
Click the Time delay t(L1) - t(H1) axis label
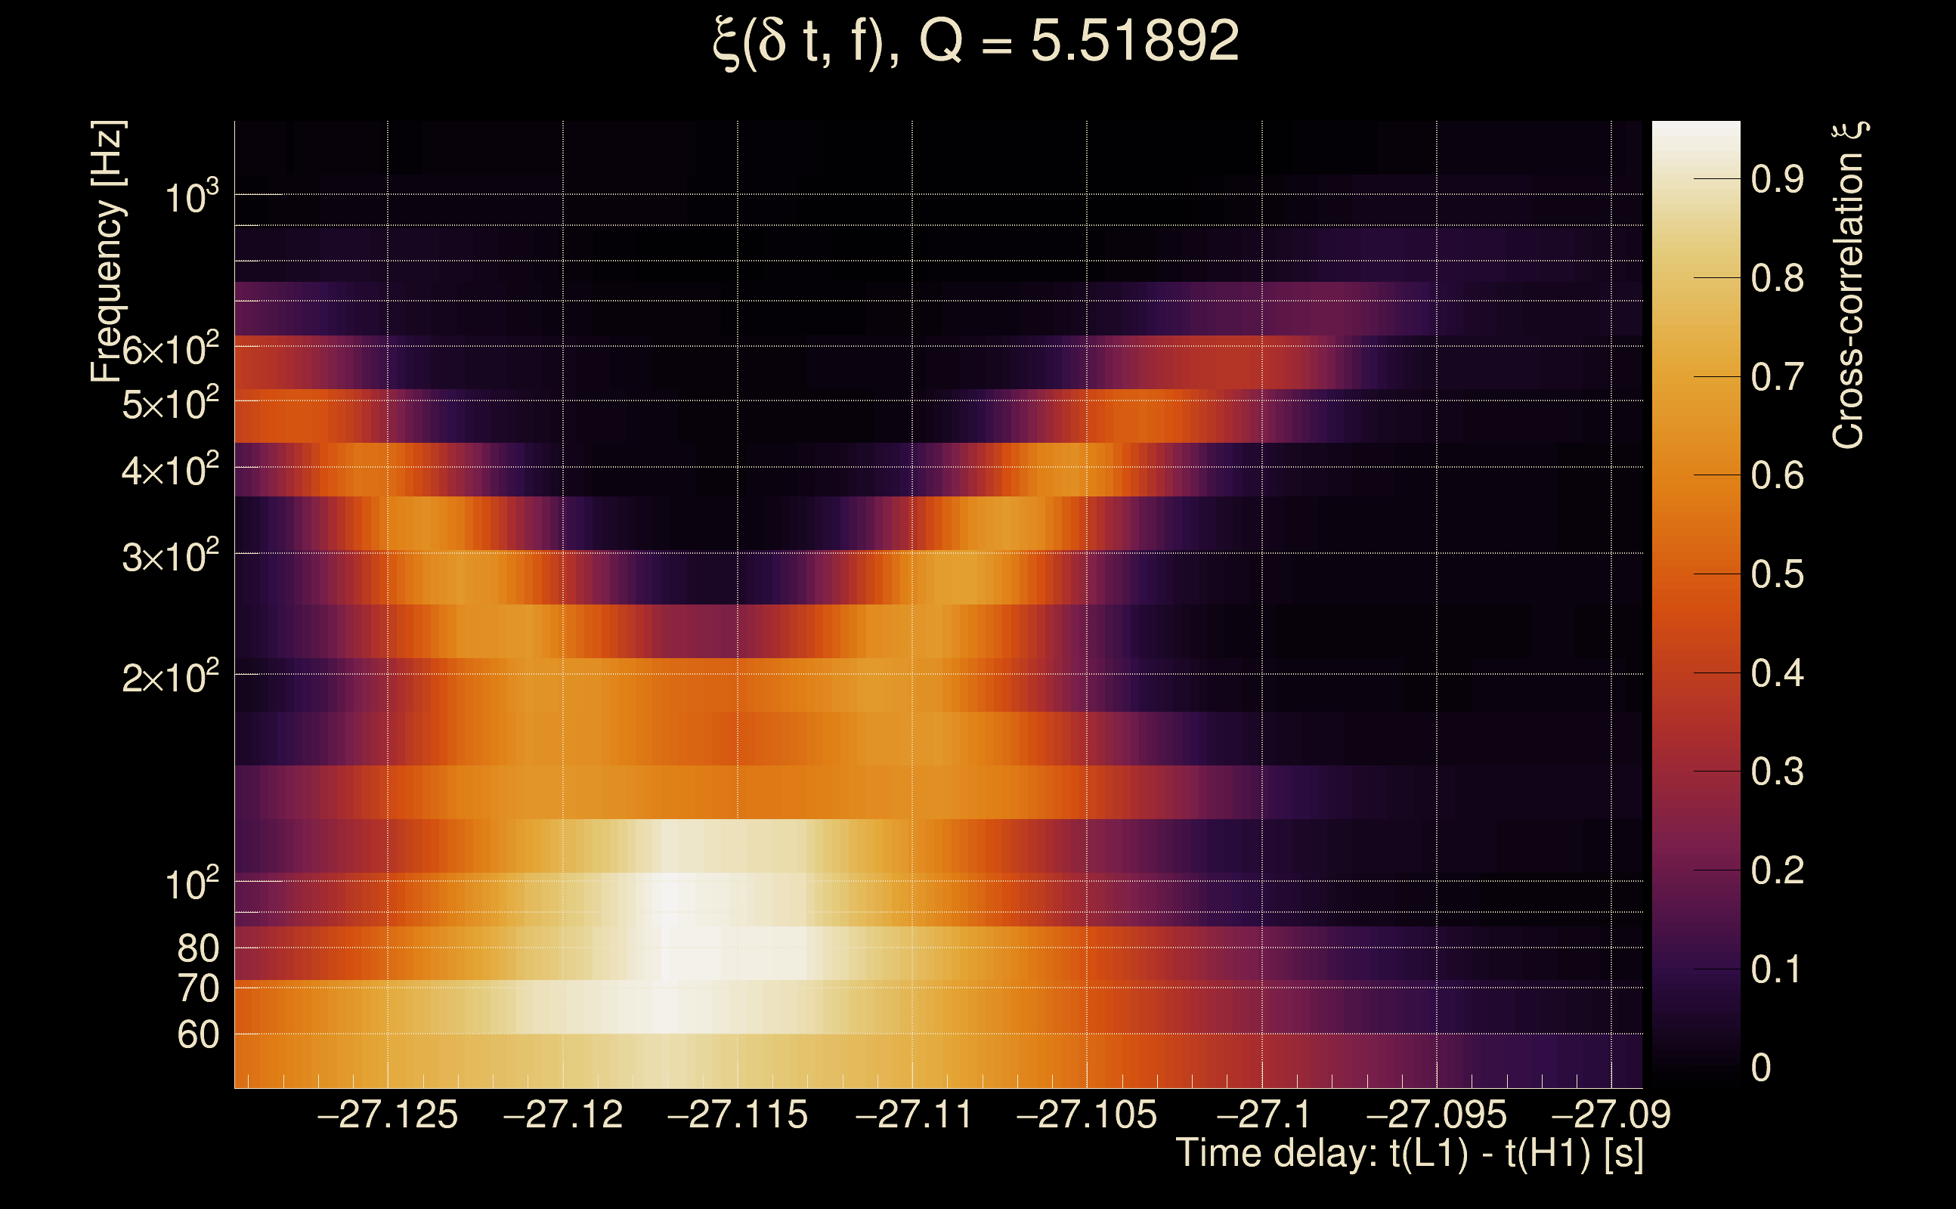1409,1153
